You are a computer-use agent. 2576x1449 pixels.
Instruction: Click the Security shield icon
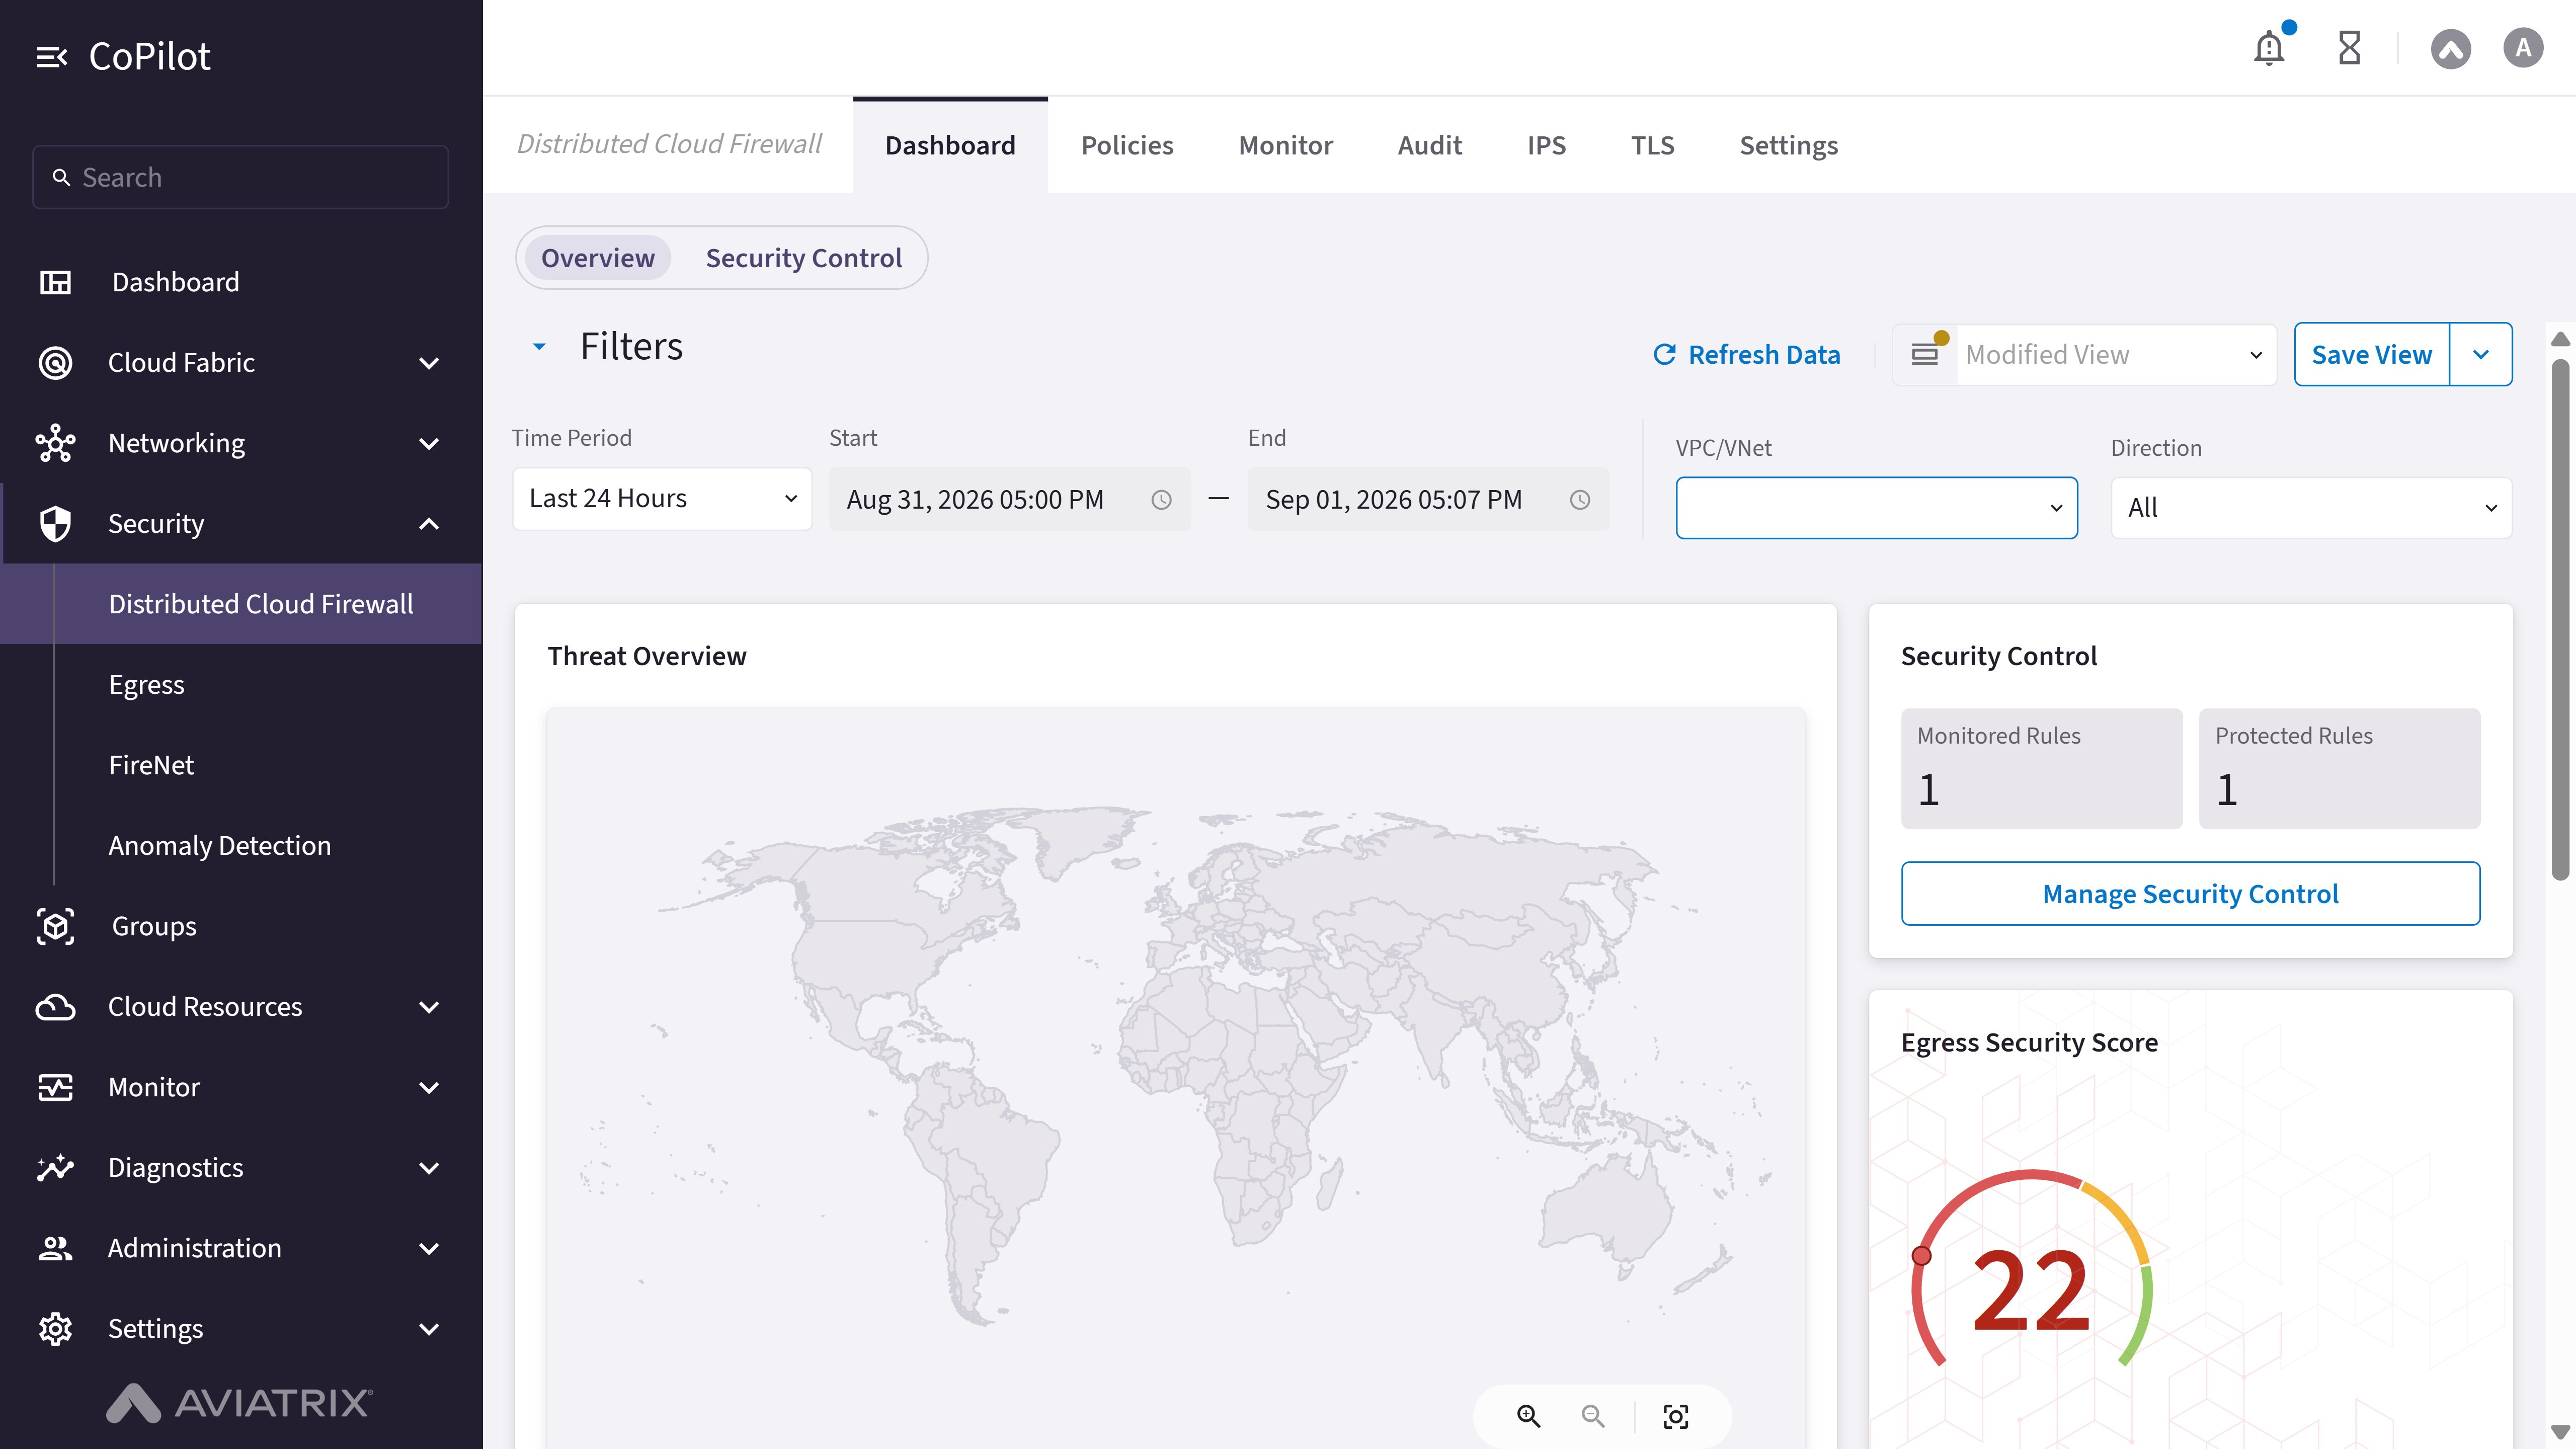[x=55, y=523]
